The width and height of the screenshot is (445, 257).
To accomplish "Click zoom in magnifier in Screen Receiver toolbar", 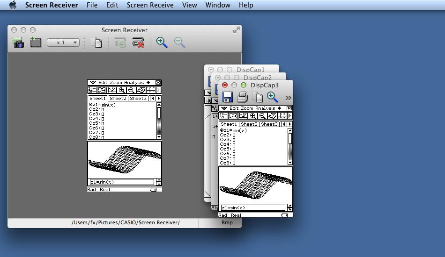I will click(x=162, y=43).
